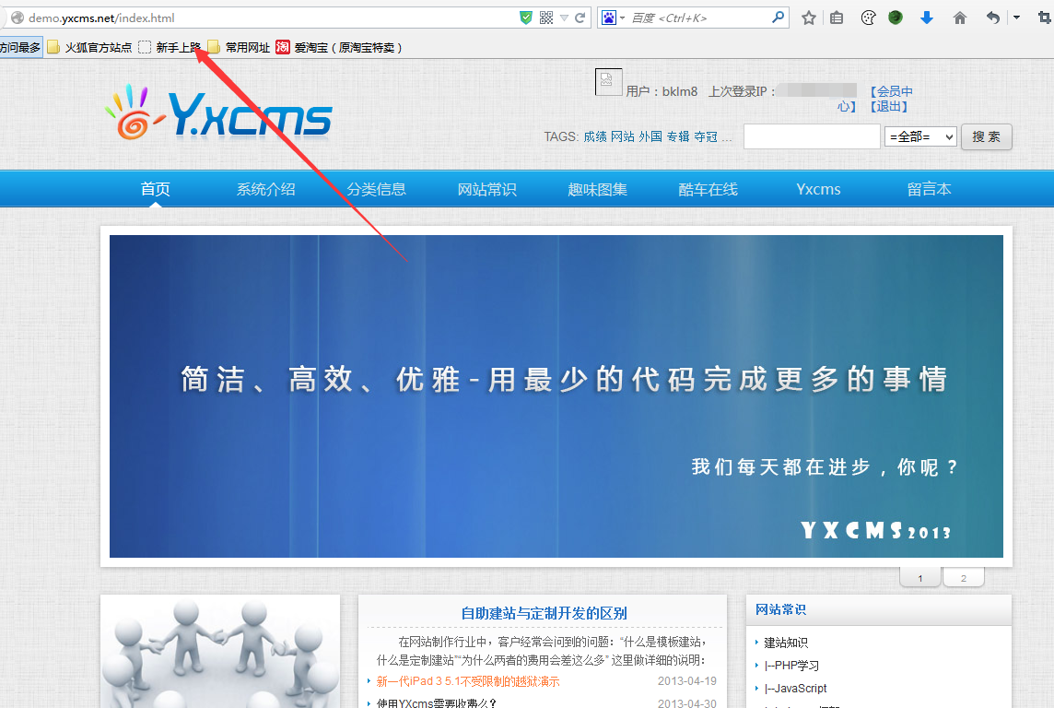Click the address bar URL demo.yxcms.net
Image resolution: width=1054 pixels, height=708 pixels.
click(x=101, y=18)
